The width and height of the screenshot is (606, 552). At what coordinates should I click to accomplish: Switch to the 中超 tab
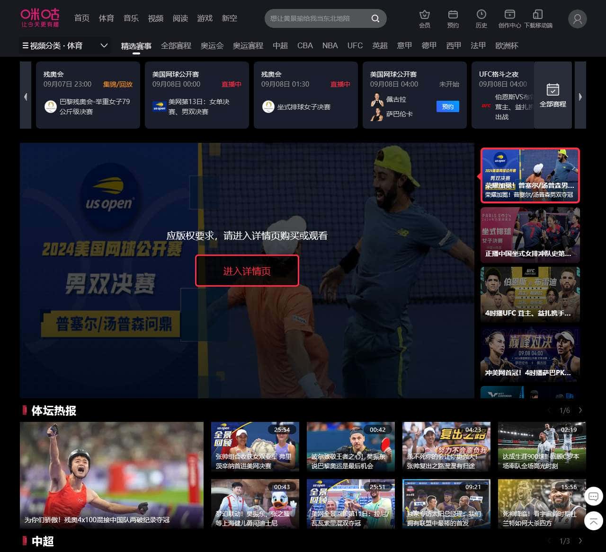pos(280,46)
